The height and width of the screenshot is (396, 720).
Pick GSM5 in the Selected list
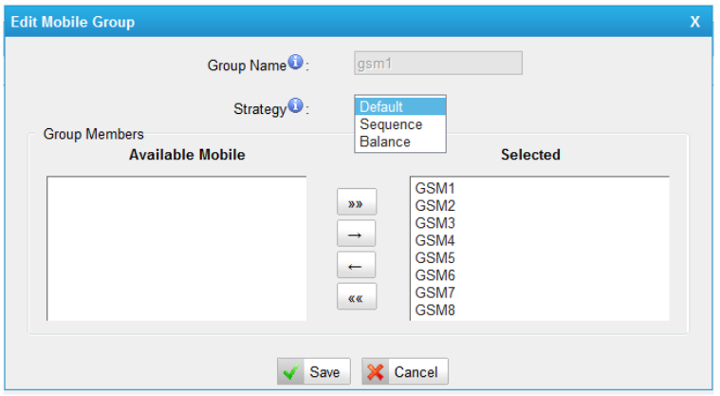point(435,257)
